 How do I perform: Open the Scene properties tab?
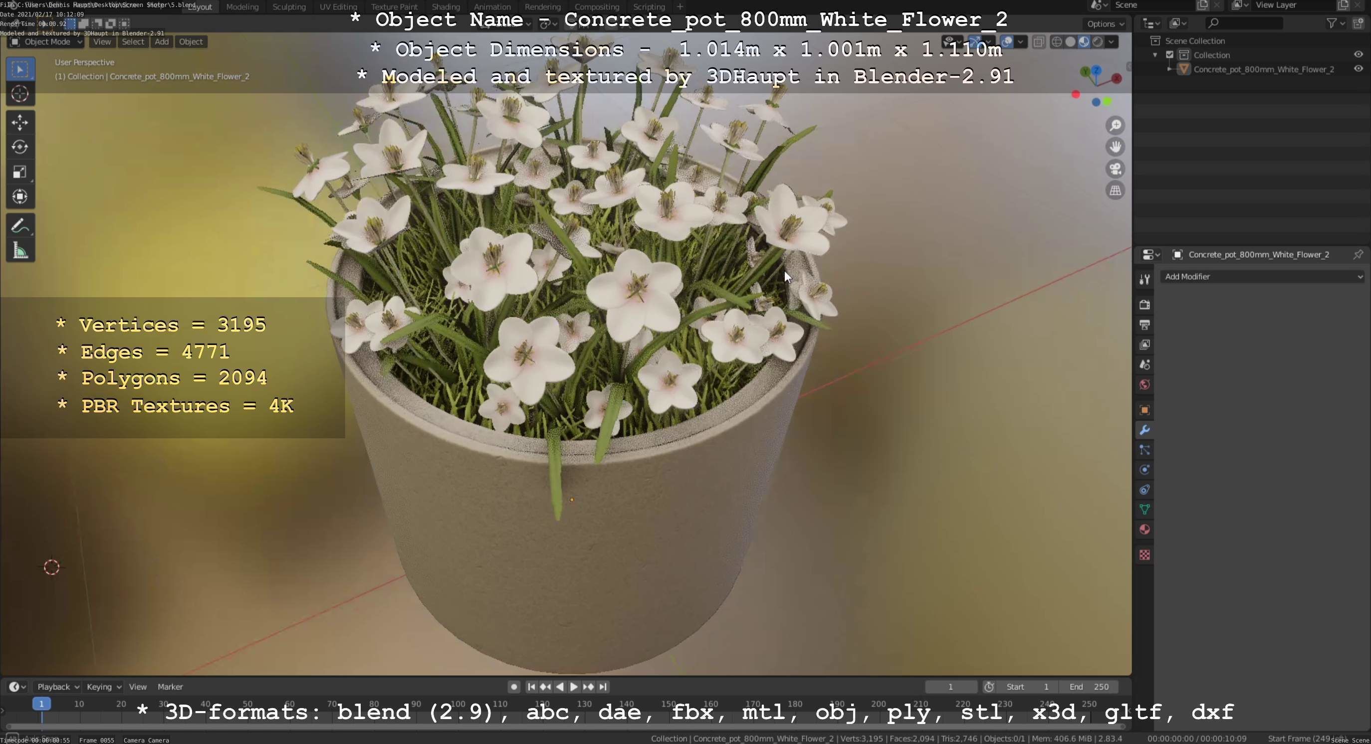click(1144, 365)
